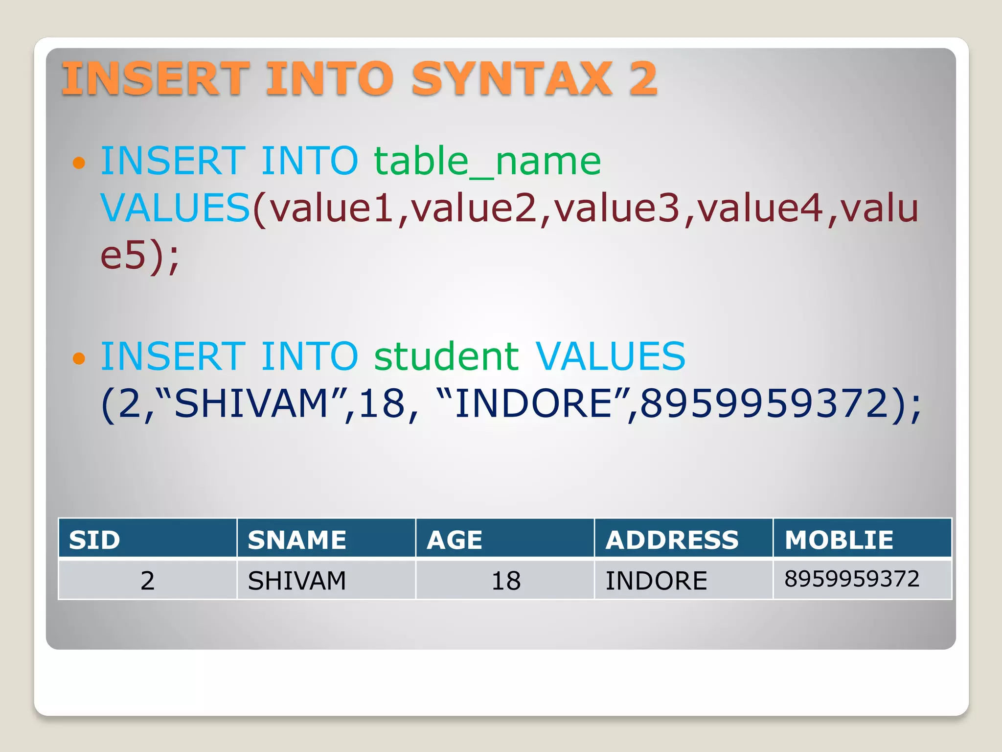Click the 'INSERT INTO student VALUES' line
Image resolution: width=1002 pixels, height=752 pixels.
[393, 356]
